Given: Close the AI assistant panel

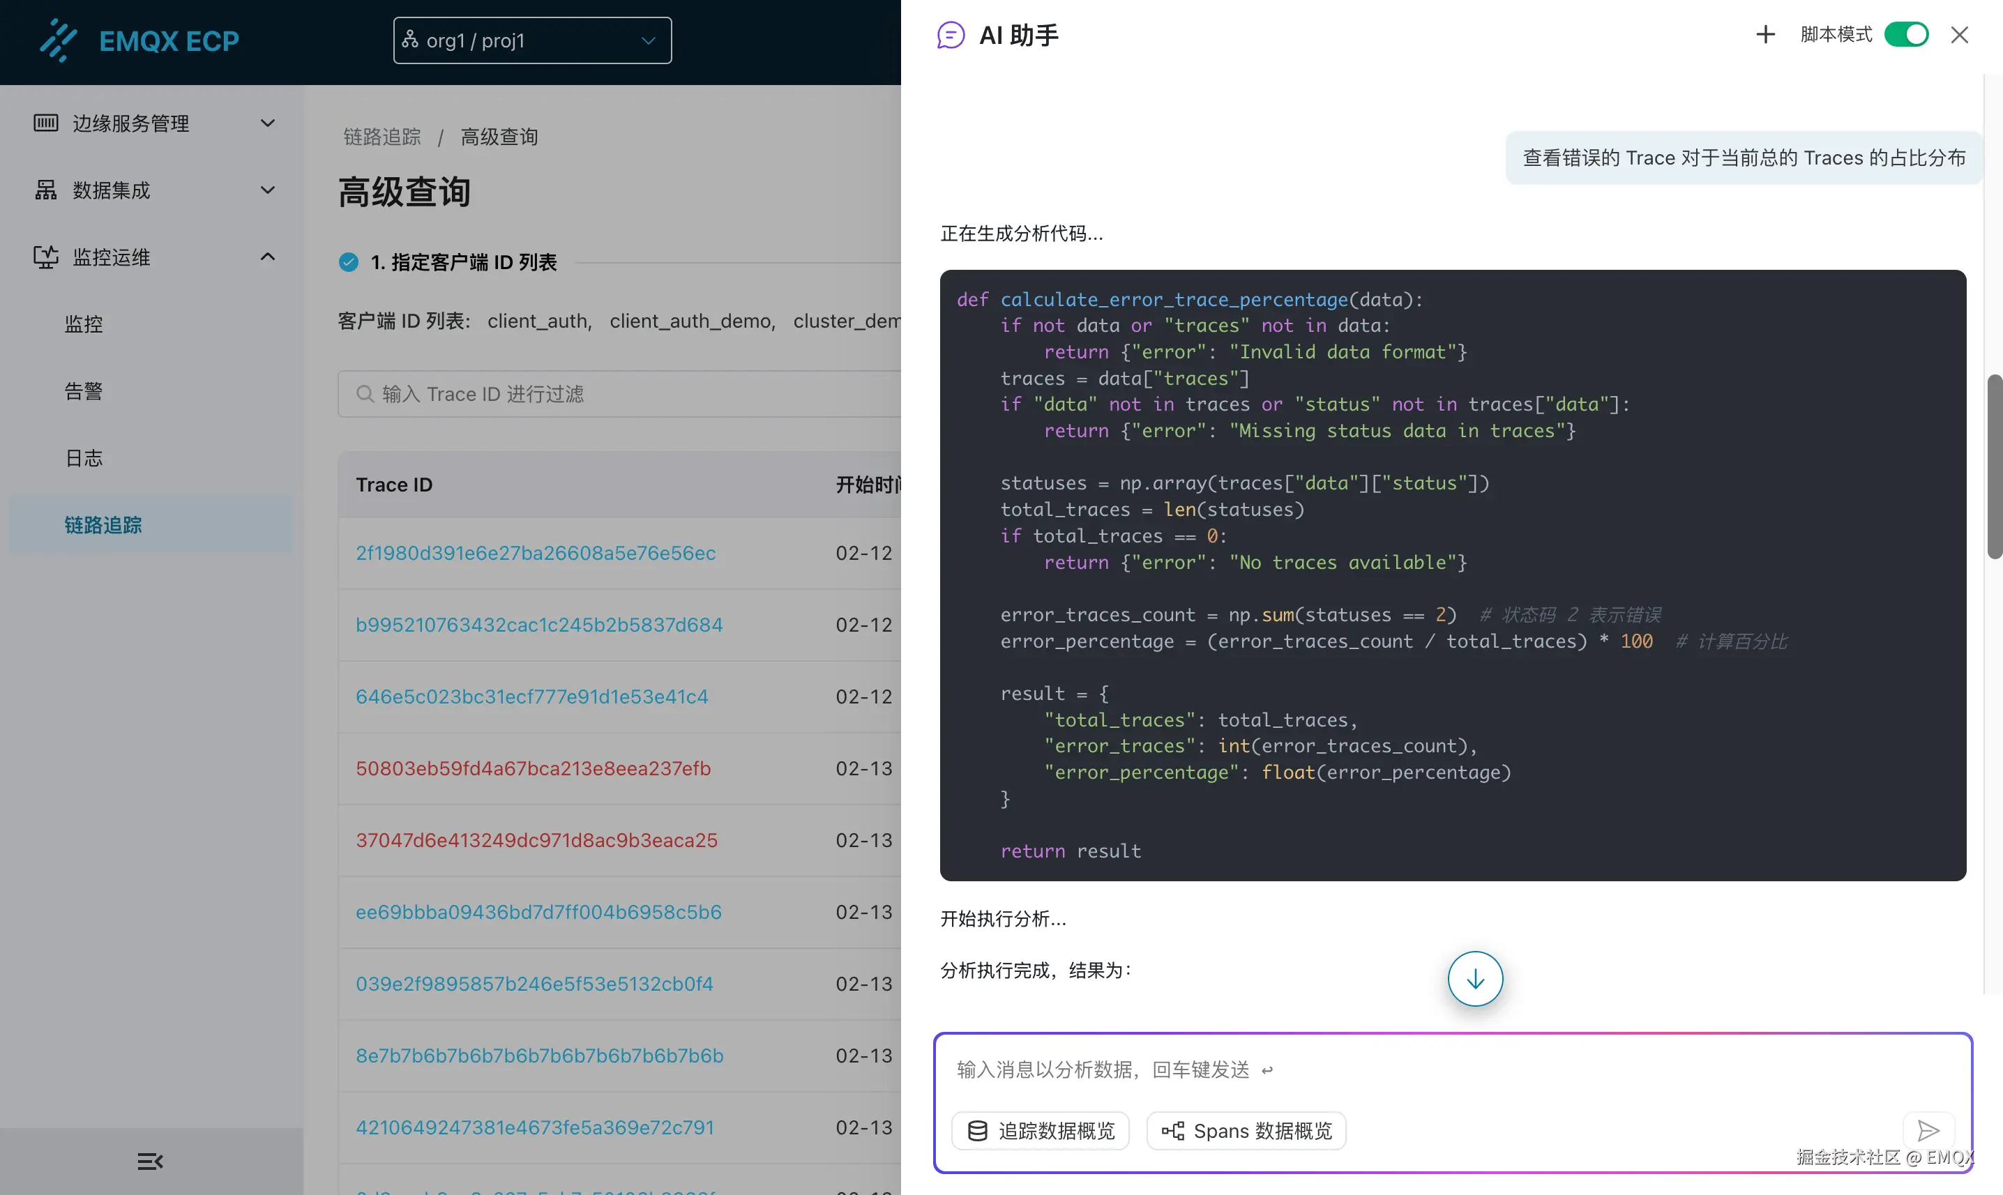Looking at the screenshot, I should (x=1958, y=35).
